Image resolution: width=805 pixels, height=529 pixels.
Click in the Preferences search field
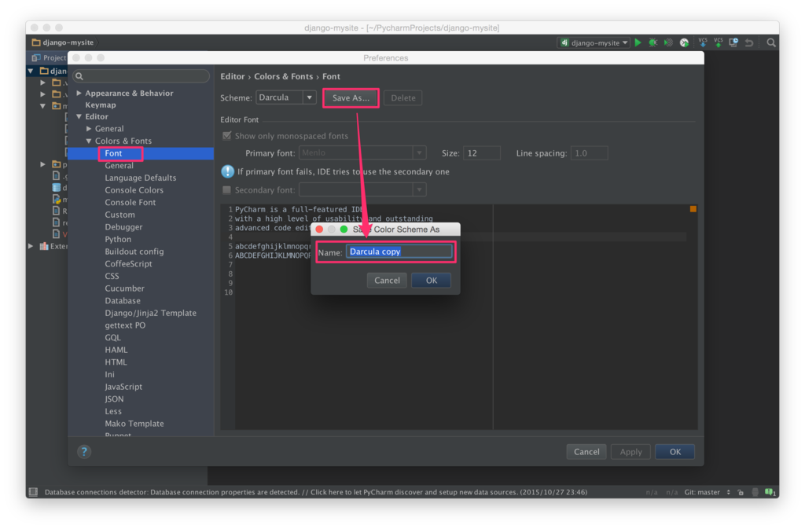tap(142, 76)
